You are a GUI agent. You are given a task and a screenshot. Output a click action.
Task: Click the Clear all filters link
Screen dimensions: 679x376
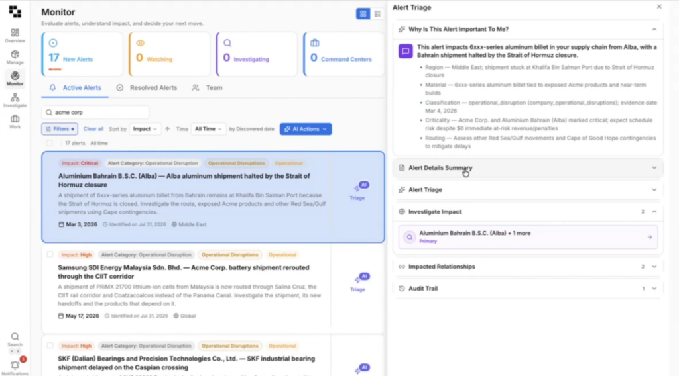click(x=93, y=129)
